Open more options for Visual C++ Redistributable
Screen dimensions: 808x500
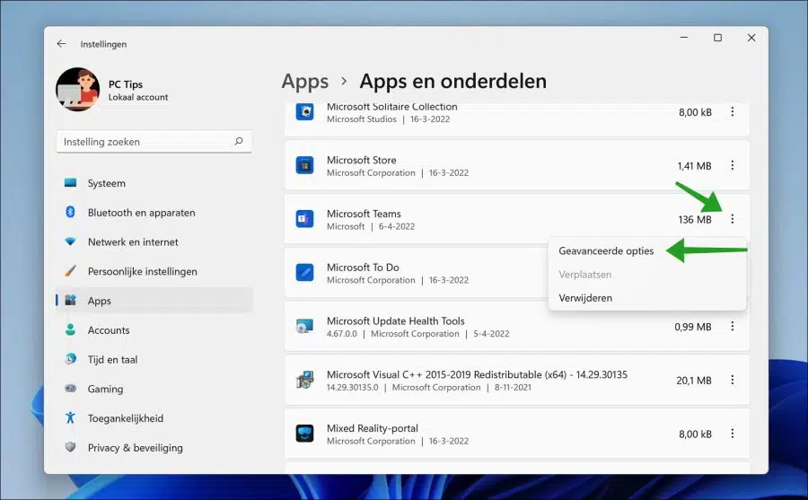733,380
